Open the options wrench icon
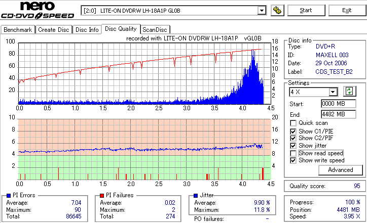 277,11
